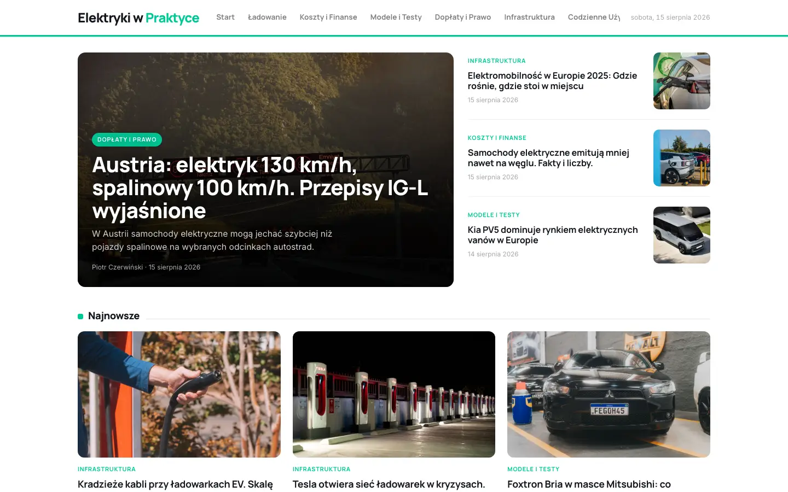
Task: Go to the Start menu item
Action: pyautogui.click(x=225, y=17)
